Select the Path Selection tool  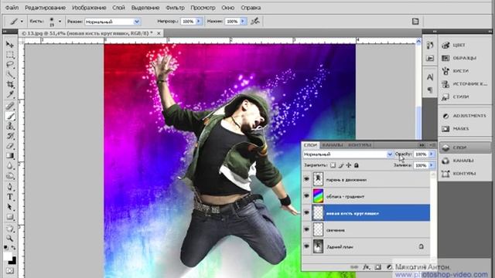click(10, 207)
